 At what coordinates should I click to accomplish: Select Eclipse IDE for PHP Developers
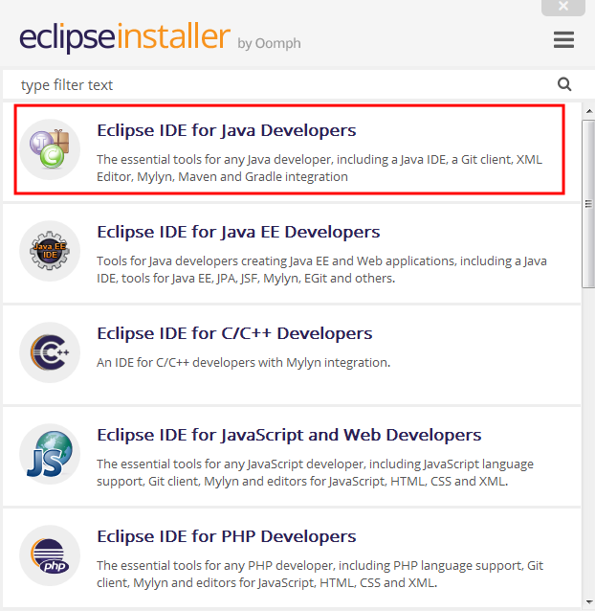click(x=292, y=557)
